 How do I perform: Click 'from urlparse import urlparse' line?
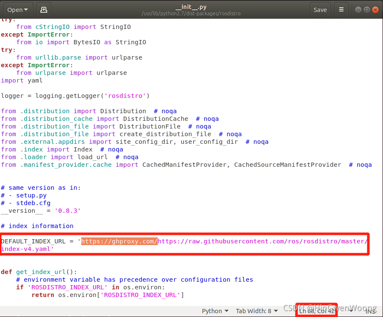pos(71,73)
